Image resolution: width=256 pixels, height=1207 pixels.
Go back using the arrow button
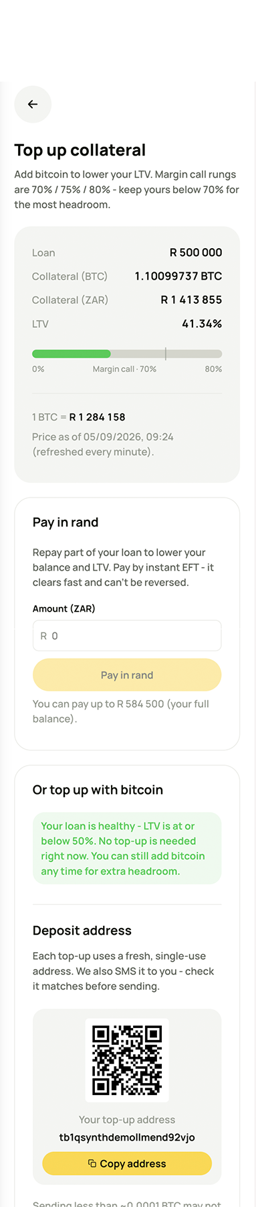(x=33, y=105)
